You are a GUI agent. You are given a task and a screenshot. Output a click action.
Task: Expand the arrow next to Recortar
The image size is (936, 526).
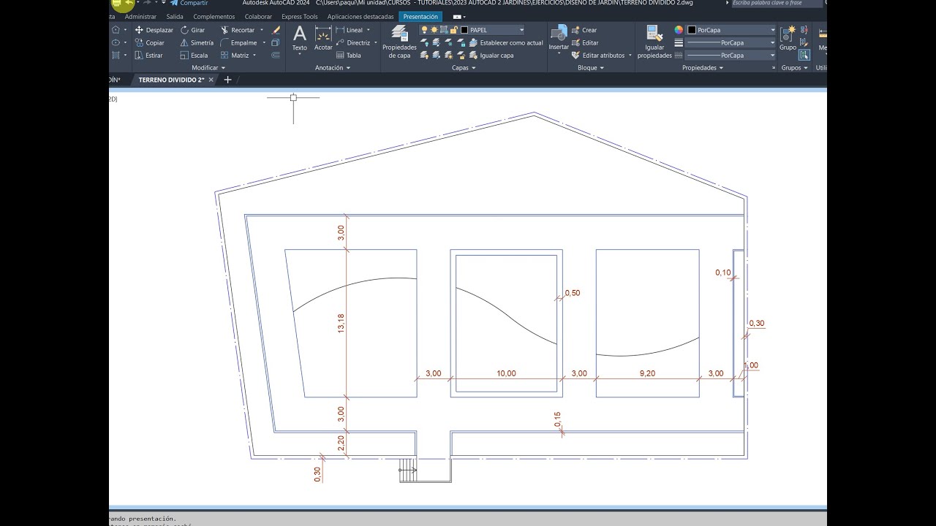tap(262, 30)
